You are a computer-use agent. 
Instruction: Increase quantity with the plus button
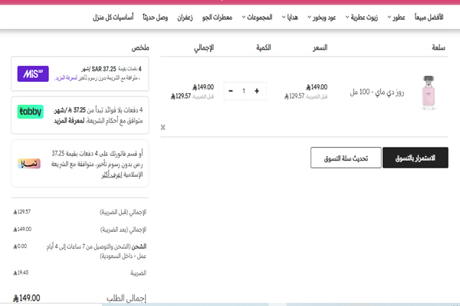257,91
